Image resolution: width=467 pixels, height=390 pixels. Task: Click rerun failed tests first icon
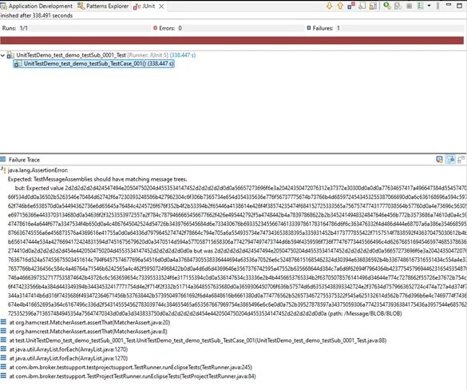[x=398, y=6]
